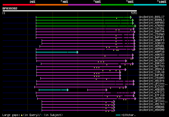Select hit UniRef100_A5BD86
This screenshot has height=117, width=169.
(x=152, y=107)
